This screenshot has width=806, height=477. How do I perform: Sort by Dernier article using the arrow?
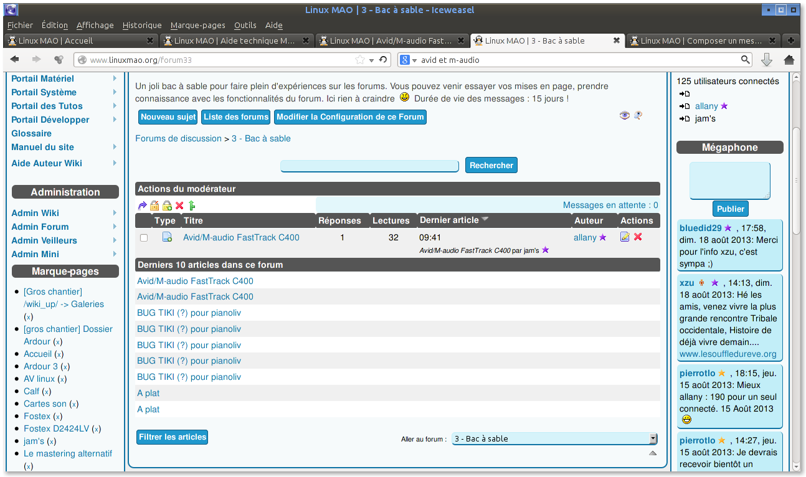(x=486, y=220)
